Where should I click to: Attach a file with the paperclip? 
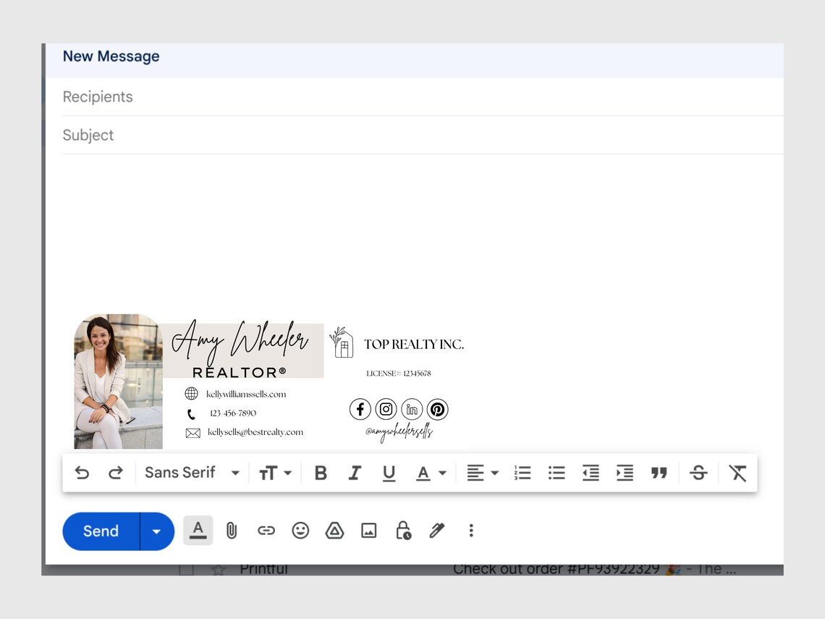click(x=232, y=531)
